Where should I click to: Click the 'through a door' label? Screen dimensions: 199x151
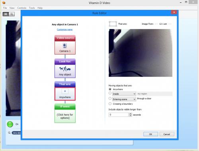(144, 98)
